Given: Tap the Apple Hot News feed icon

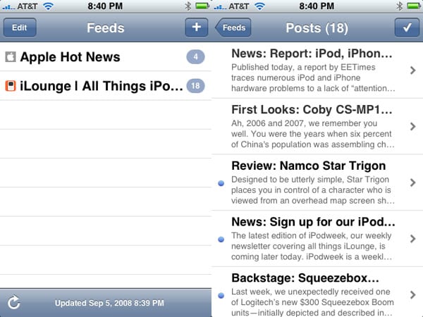Looking at the screenshot, I should (11, 57).
